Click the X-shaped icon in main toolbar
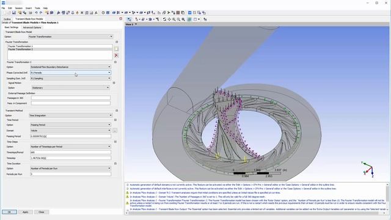Screen dimensions: 391x220 click(82, 12)
